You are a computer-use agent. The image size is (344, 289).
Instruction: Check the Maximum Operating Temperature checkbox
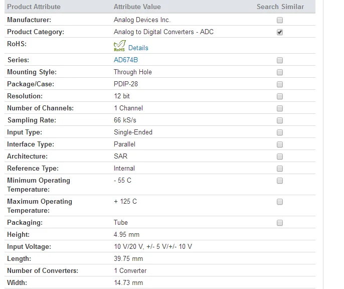280,202
